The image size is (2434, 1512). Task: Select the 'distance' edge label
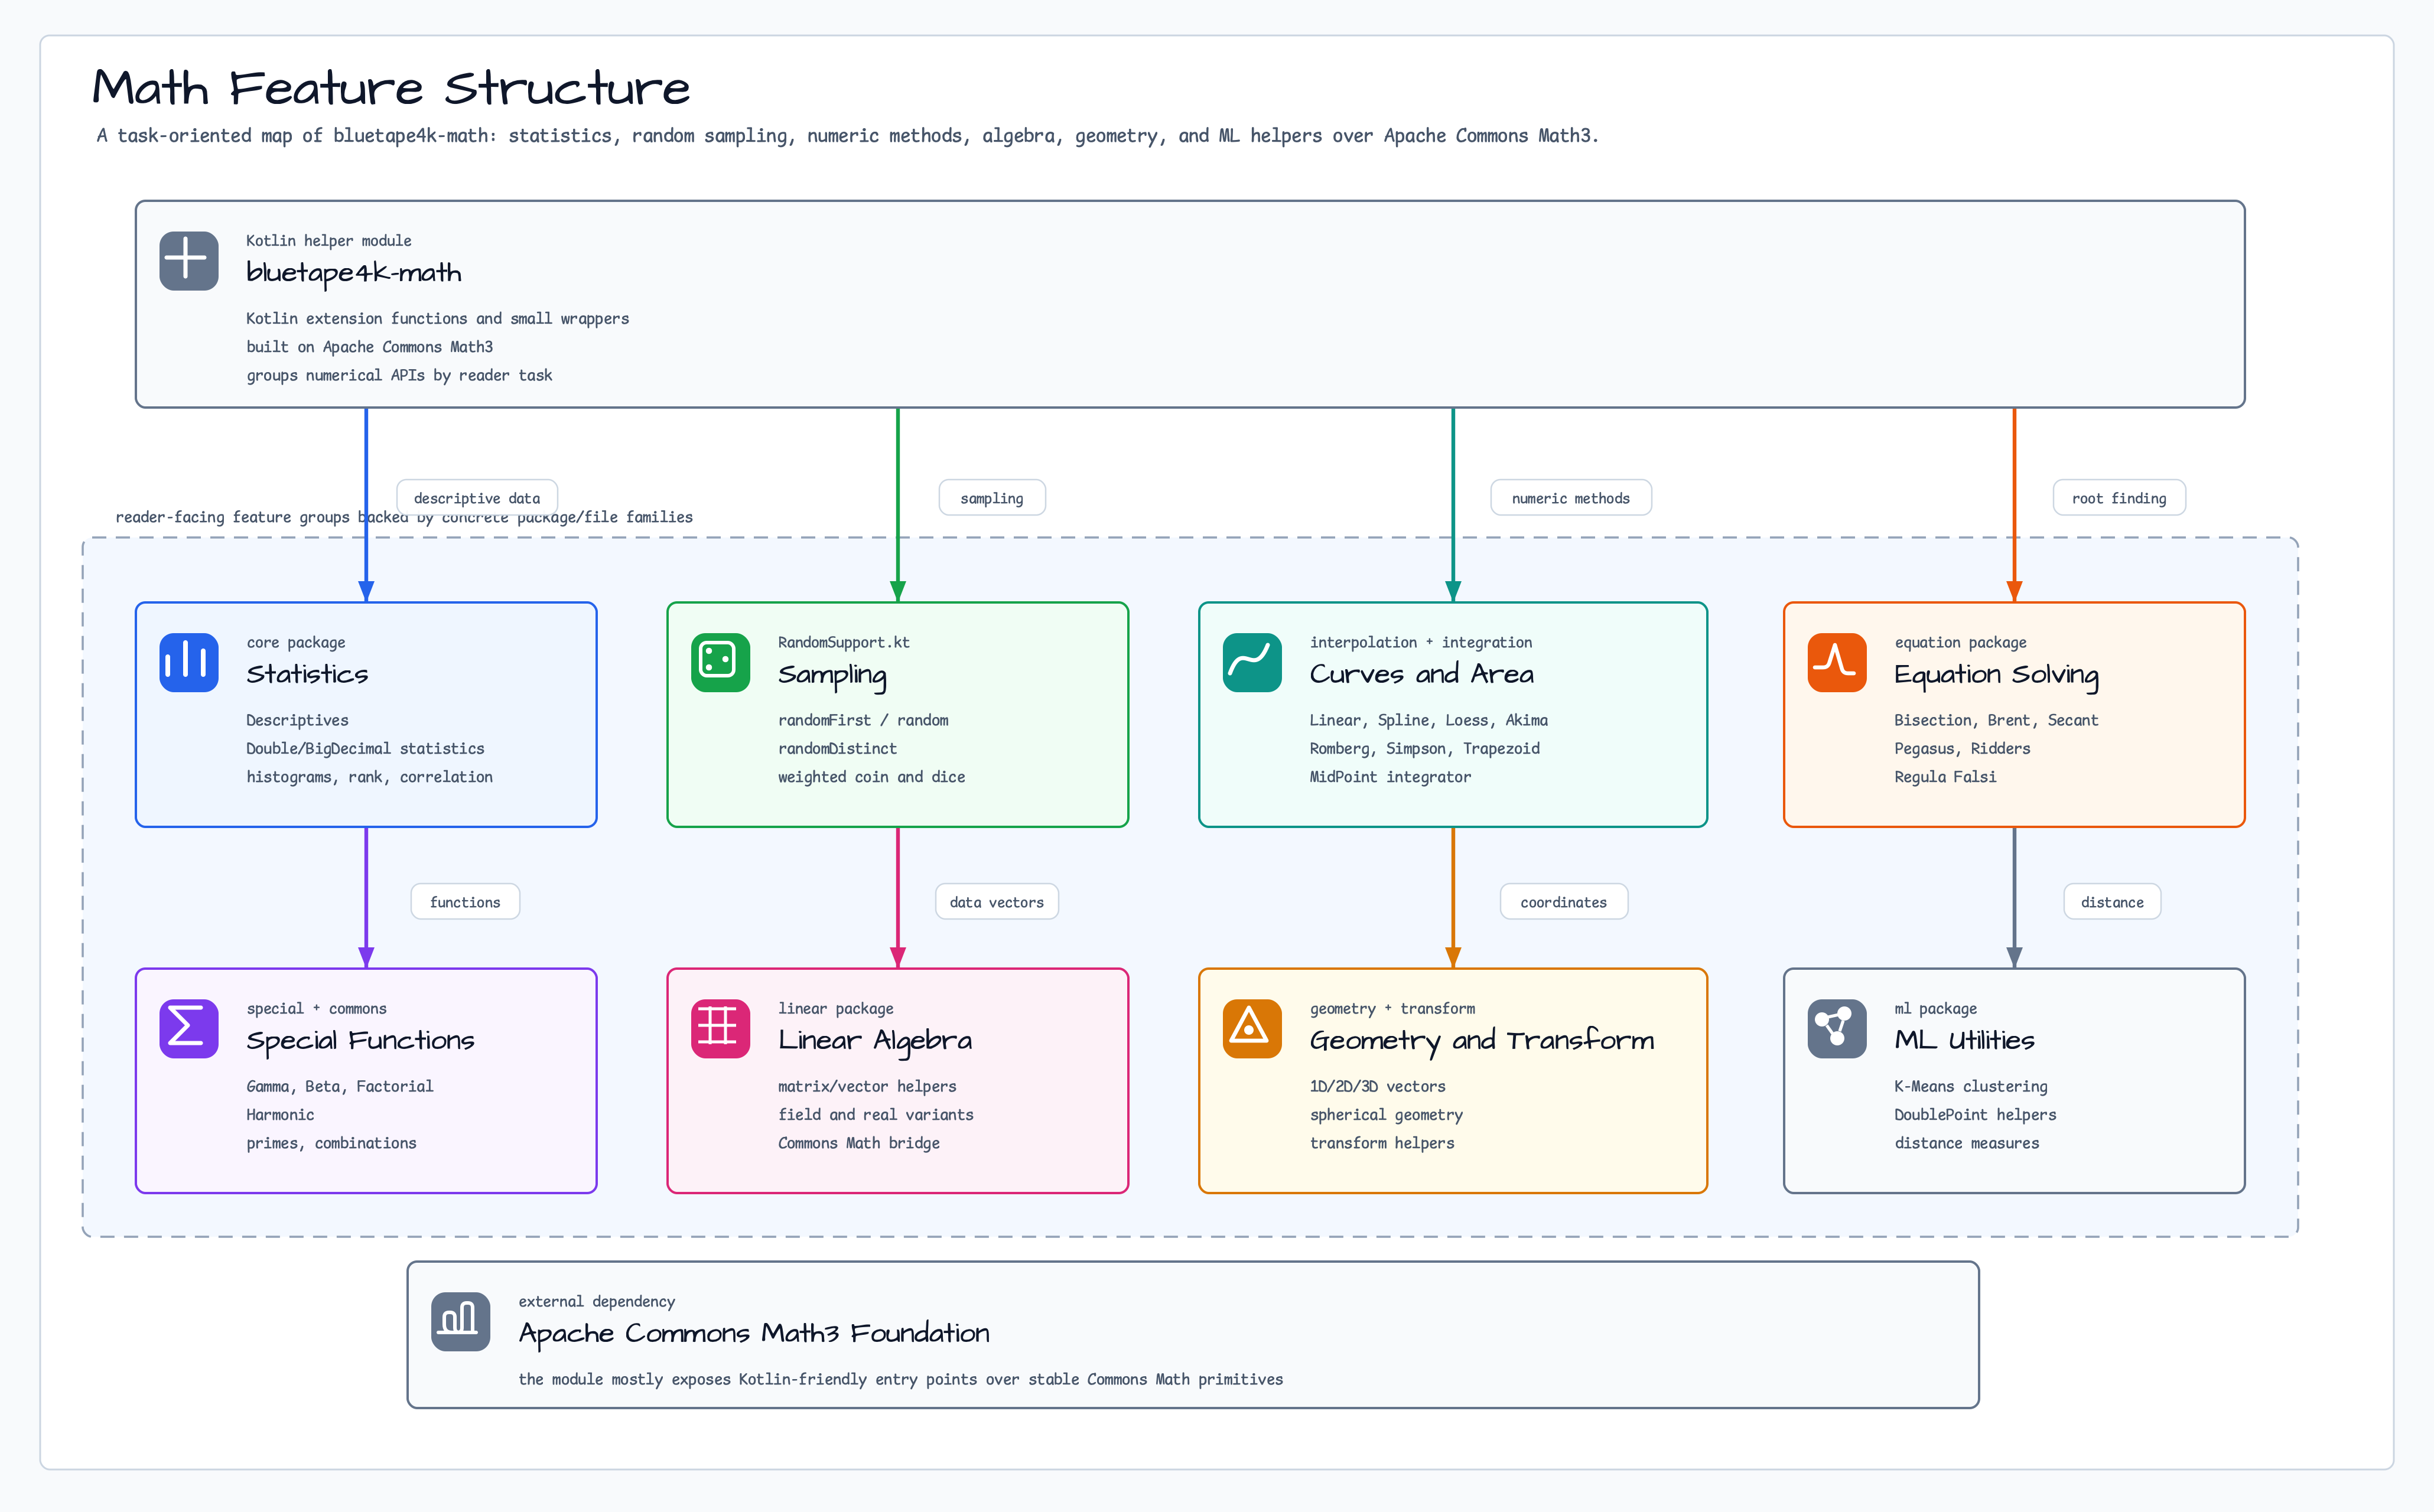pos(2112,902)
